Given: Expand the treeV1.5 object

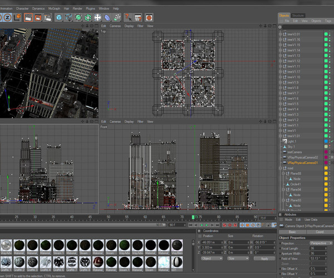Looking at the screenshot, I should coord(281,104).
